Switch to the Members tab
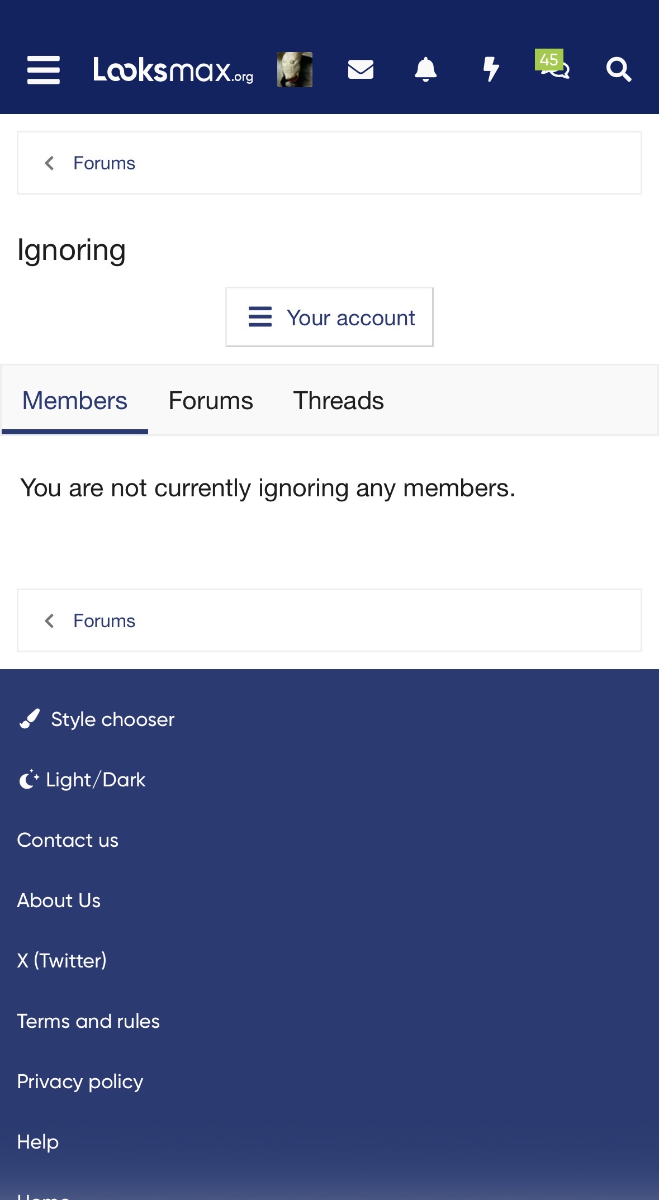 pos(75,401)
